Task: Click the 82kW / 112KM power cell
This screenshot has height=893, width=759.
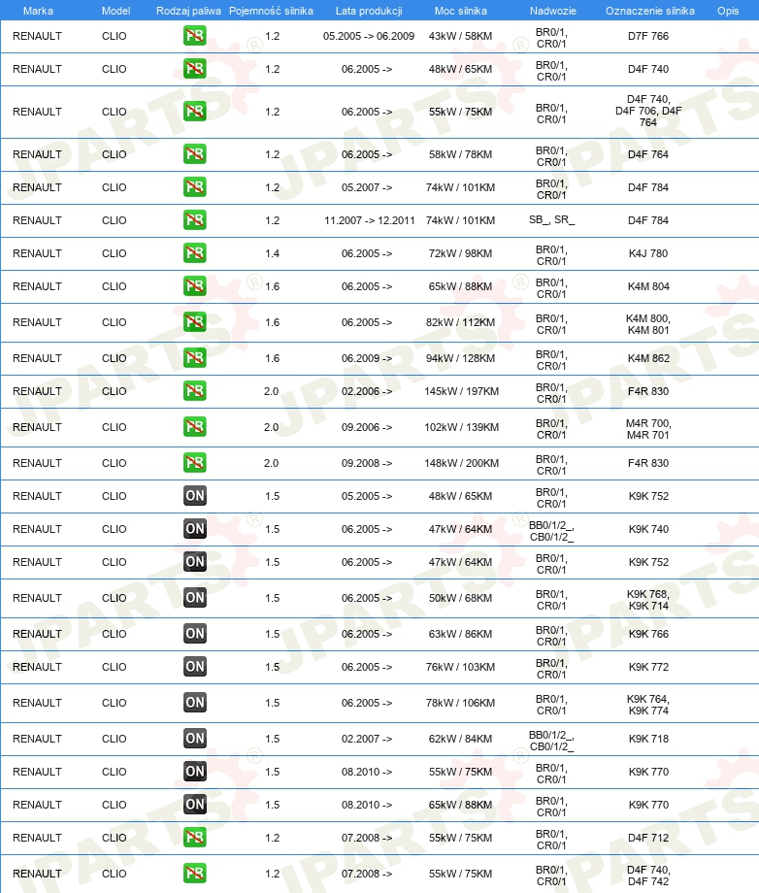Action: (460, 322)
